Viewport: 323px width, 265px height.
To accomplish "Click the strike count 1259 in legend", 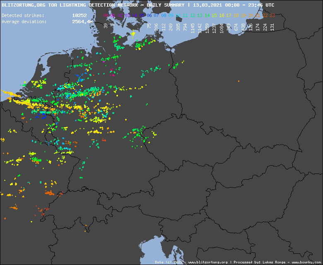I will 207,28.
